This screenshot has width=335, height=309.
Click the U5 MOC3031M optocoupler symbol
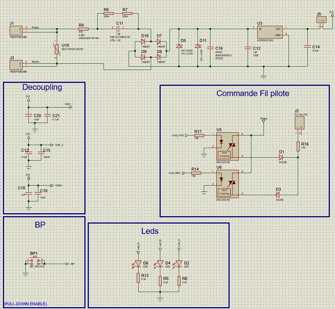click(227, 146)
